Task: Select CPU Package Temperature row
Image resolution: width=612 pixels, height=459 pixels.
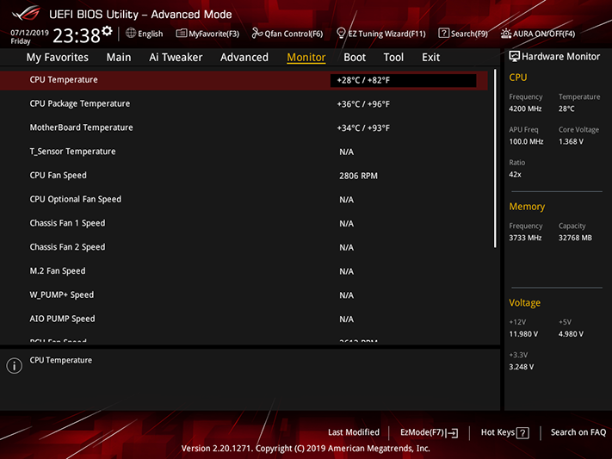Action: pos(244,104)
